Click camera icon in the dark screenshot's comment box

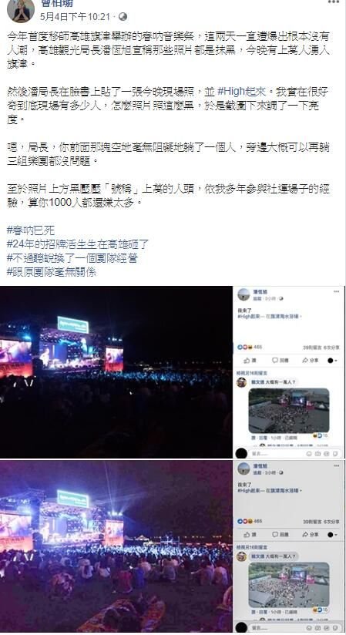coord(318,454)
